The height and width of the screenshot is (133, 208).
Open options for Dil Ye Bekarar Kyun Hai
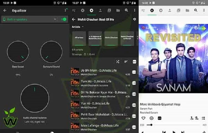[134, 94]
